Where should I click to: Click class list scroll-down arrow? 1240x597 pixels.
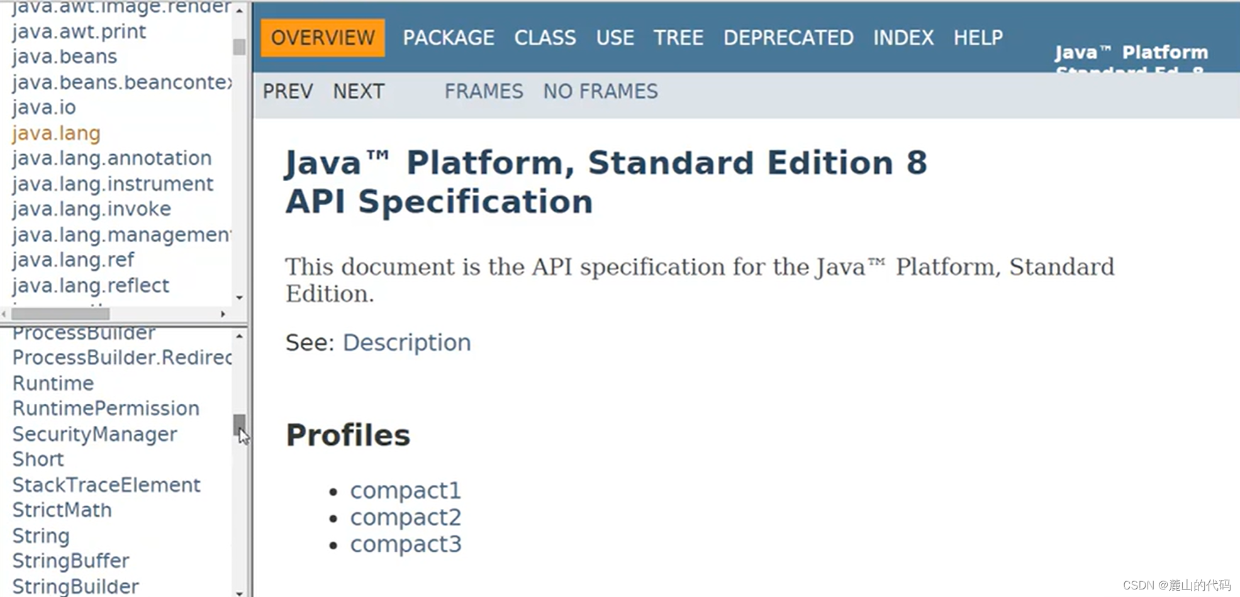click(x=239, y=593)
